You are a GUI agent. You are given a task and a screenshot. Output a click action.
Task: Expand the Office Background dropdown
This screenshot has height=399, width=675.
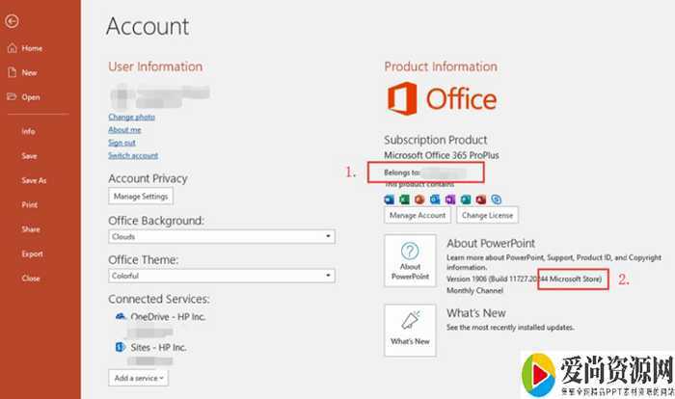pos(329,236)
